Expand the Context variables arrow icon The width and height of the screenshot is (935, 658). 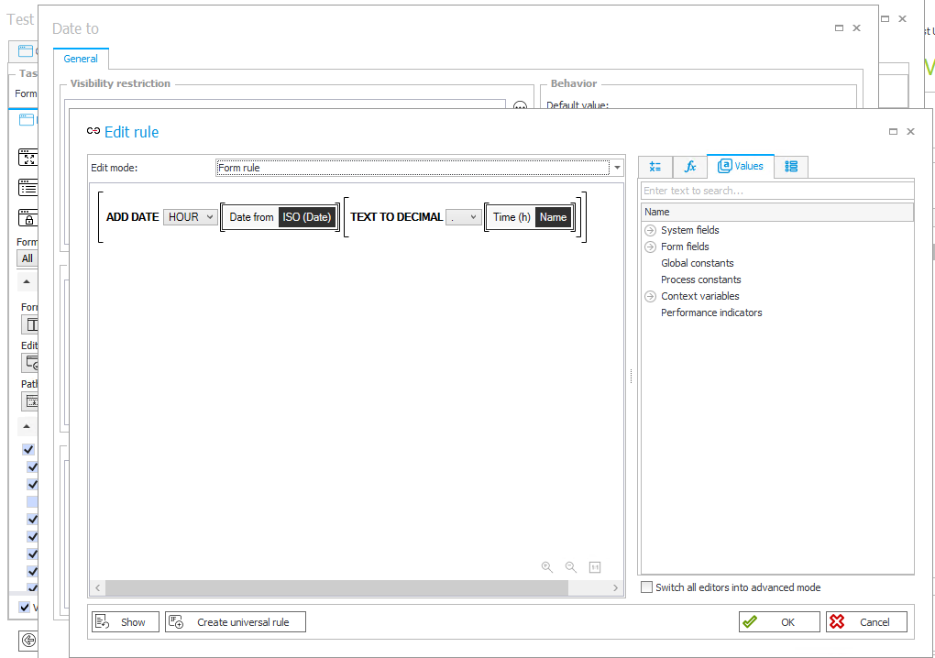(x=650, y=296)
